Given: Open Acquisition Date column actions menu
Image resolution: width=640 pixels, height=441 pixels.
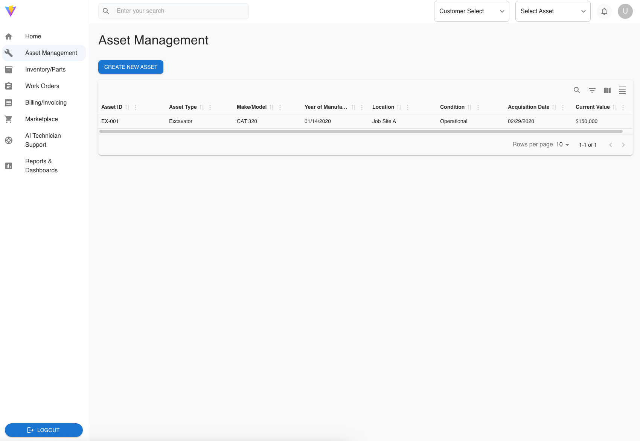Looking at the screenshot, I should point(563,107).
